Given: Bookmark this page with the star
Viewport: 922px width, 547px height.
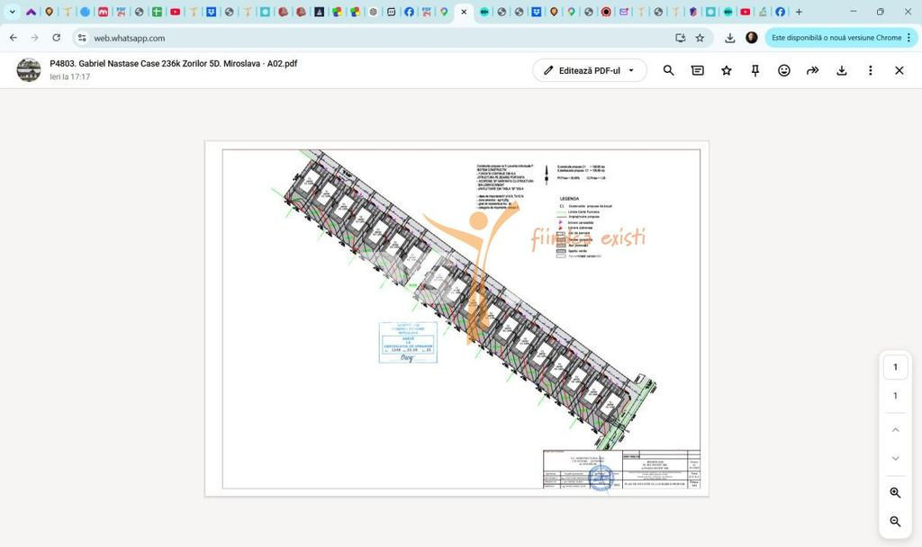Looking at the screenshot, I should (700, 38).
